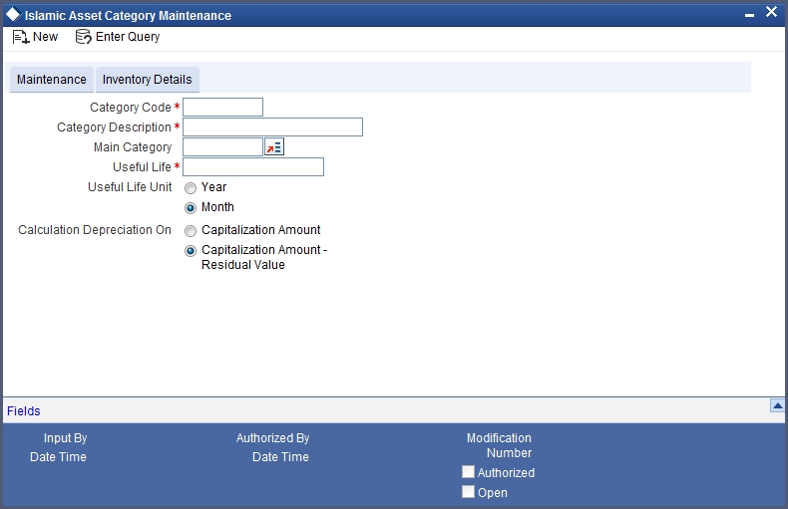788x509 pixels.
Task: Click the Authorized By label
Action: click(273, 438)
